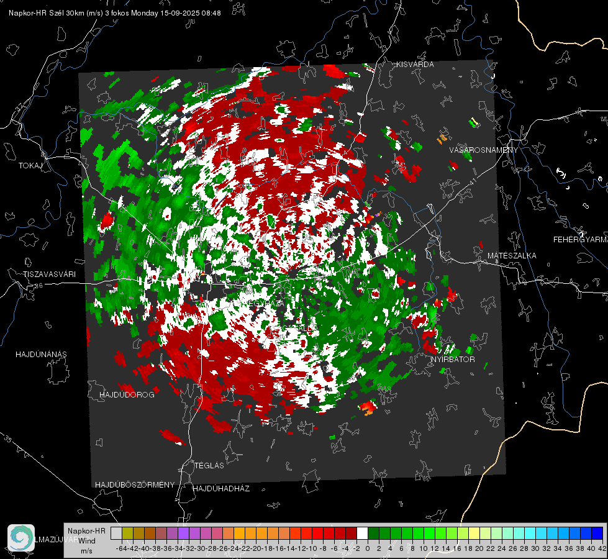Click the FEHÉRGYARMAT town label
The width and height of the screenshot is (608, 559).
click(x=581, y=240)
